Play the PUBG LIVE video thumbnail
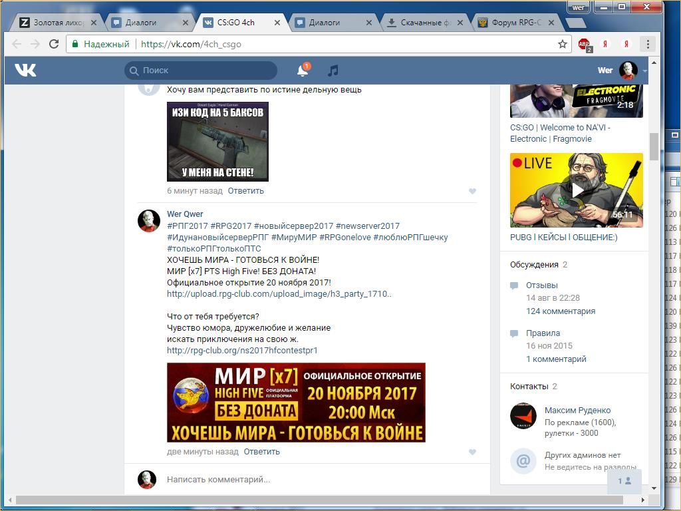This screenshot has width=681, height=511. pyautogui.click(x=577, y=190)
